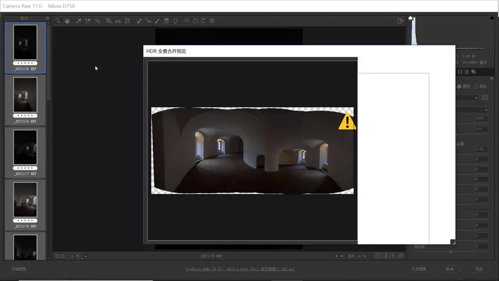Viewport: 499px width, 281px height.
Task: Toggle highlight clipping warning on histogram
Action: [x=492, y=18]
